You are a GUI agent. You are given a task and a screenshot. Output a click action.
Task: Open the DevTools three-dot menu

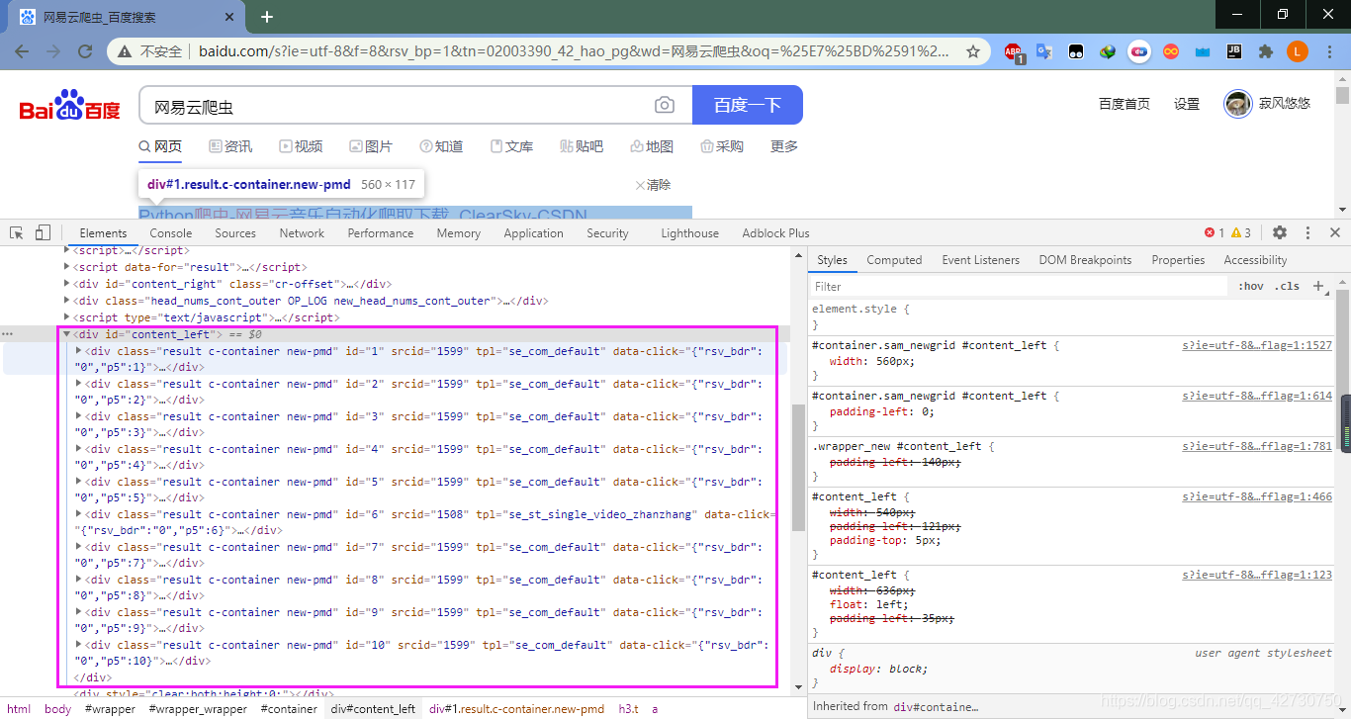tap(1307, 232)
